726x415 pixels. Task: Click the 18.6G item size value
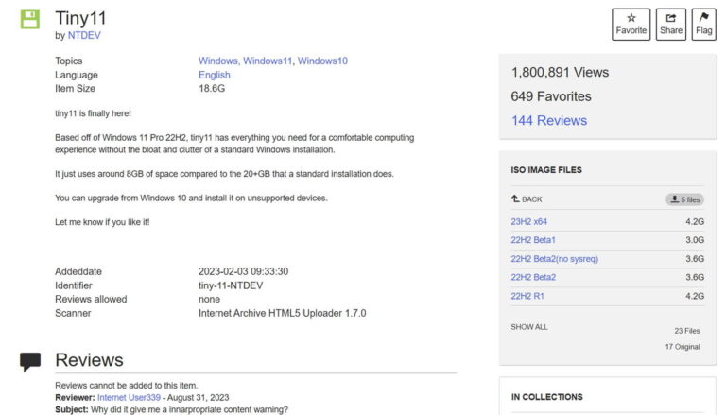pyautogui.click(x=212, y=89)
